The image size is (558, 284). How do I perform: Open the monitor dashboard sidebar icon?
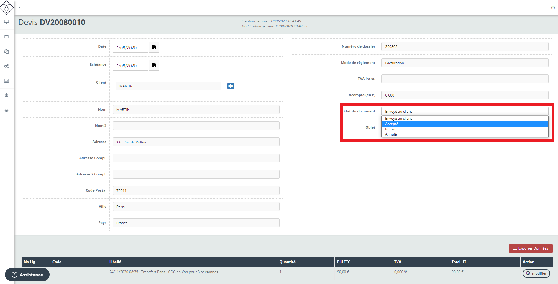pyautogui.click(x=6, y=22)
